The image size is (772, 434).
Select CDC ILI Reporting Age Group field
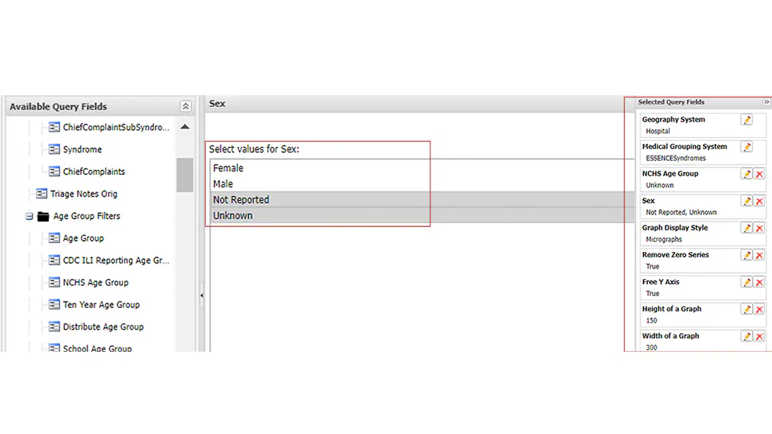click(x=116, y=260)
